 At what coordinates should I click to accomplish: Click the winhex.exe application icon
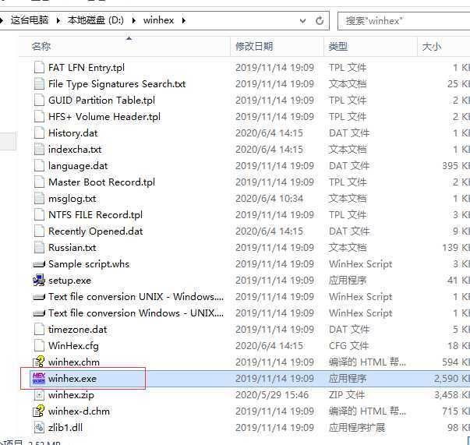point(39,379)
